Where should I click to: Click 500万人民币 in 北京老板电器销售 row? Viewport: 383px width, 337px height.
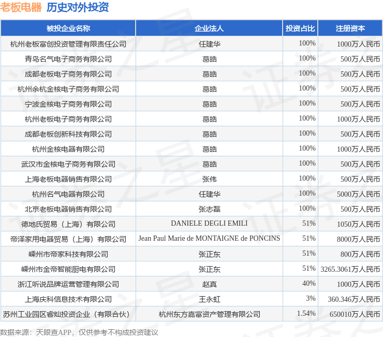[360, 209]
